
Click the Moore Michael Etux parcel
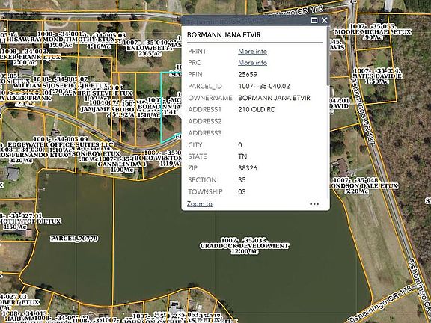(373, 32)
